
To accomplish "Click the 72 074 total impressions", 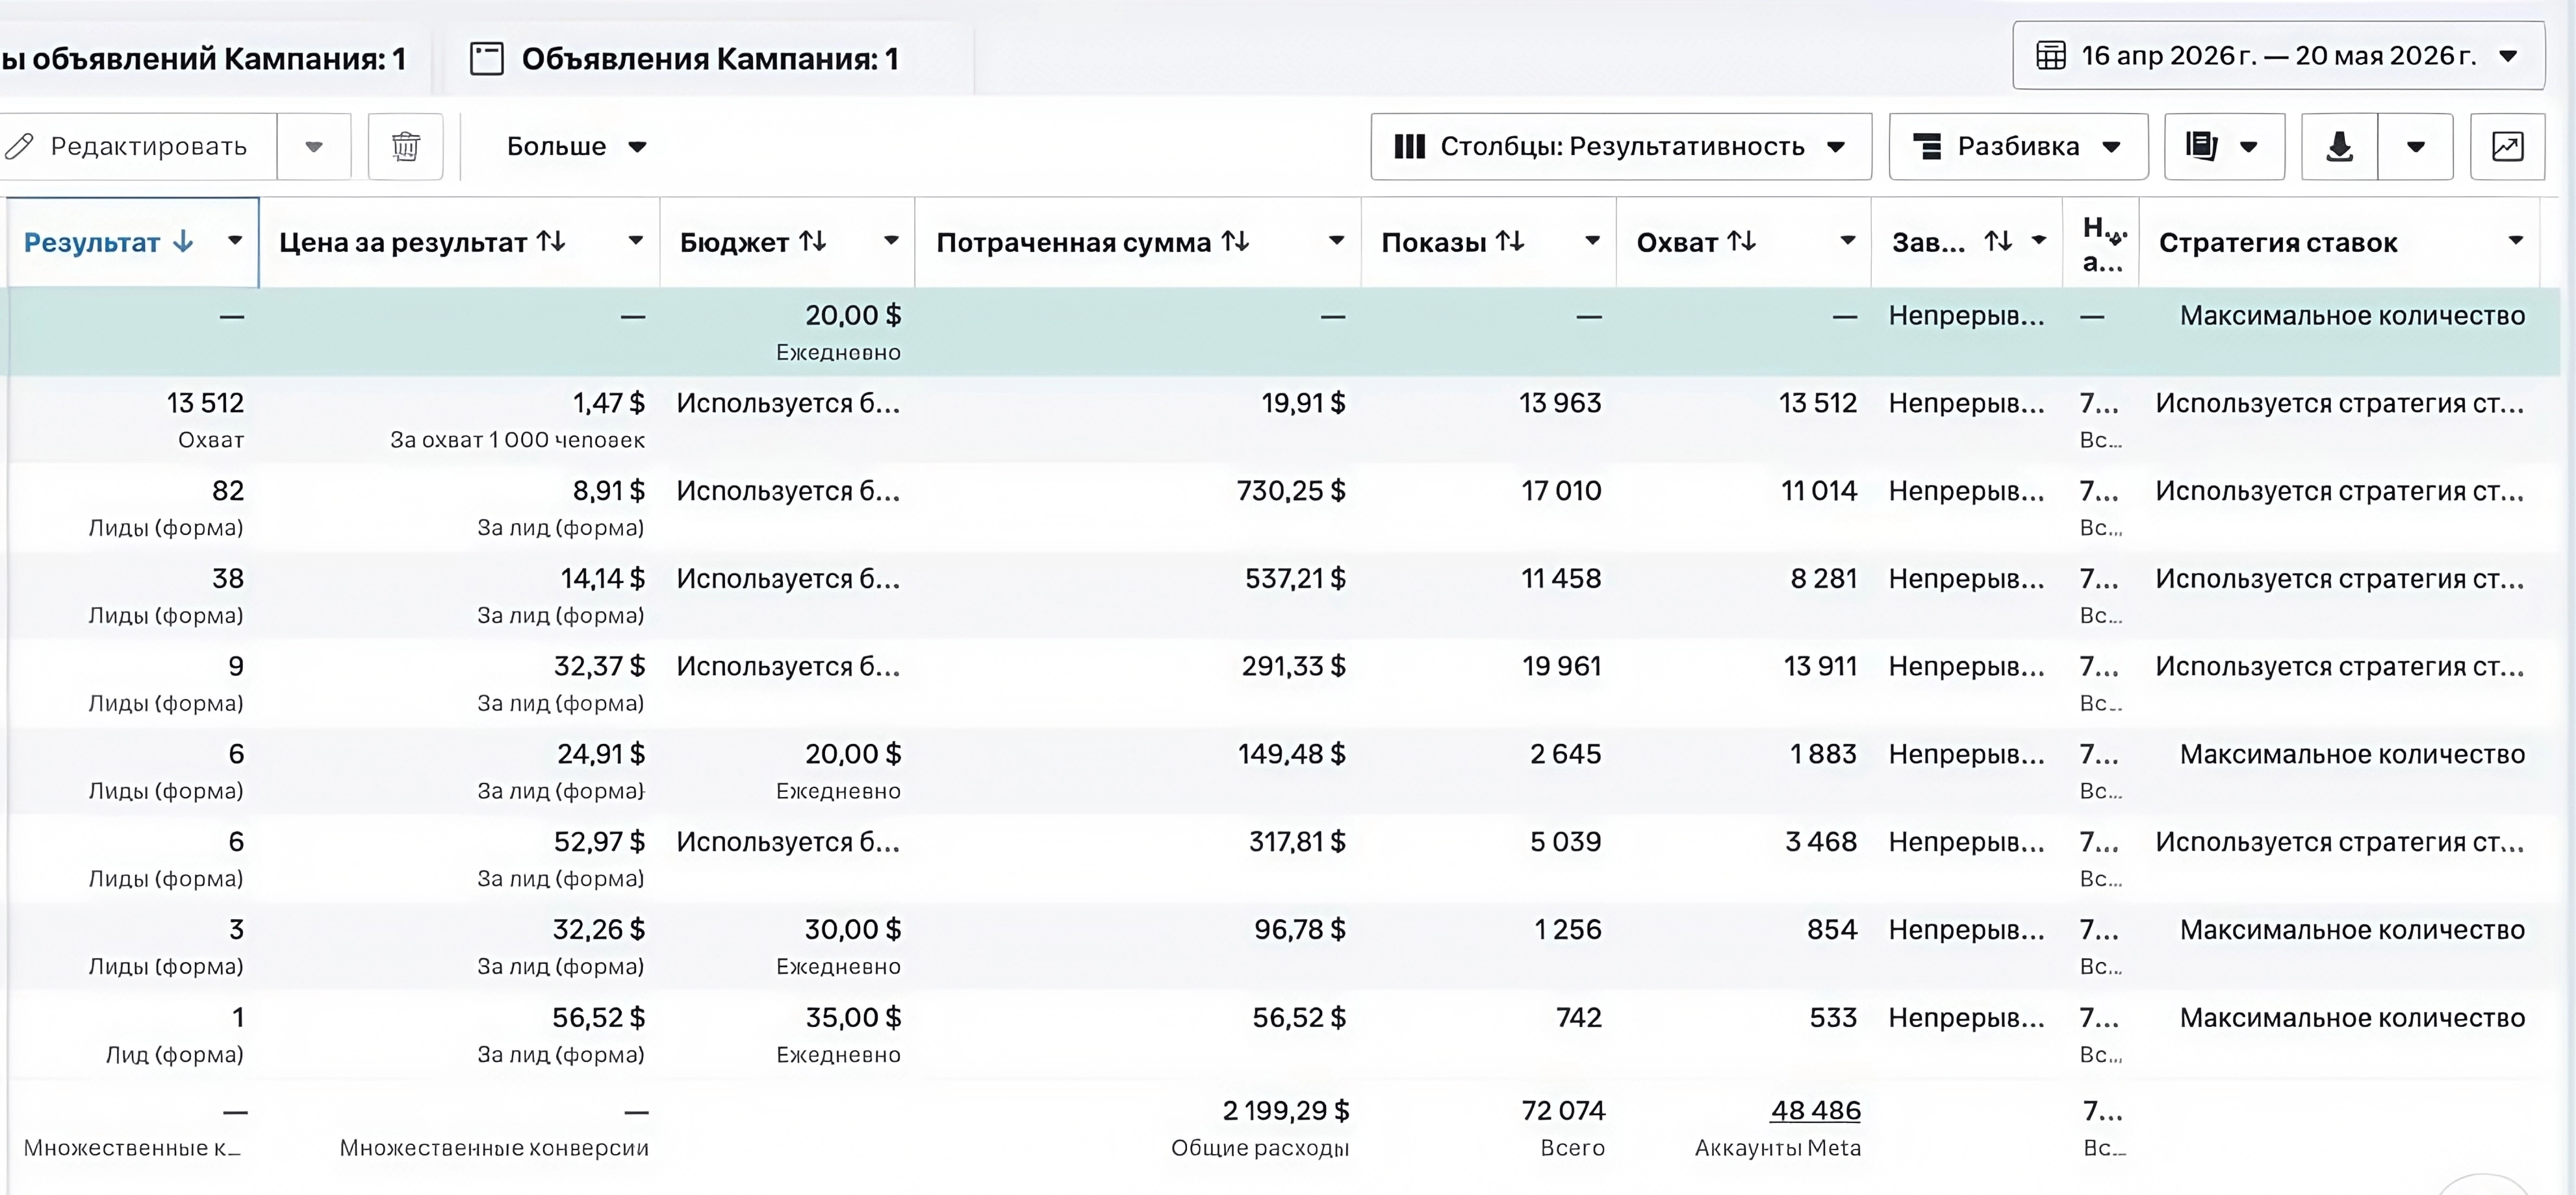I will [x=1563, y=1110].
